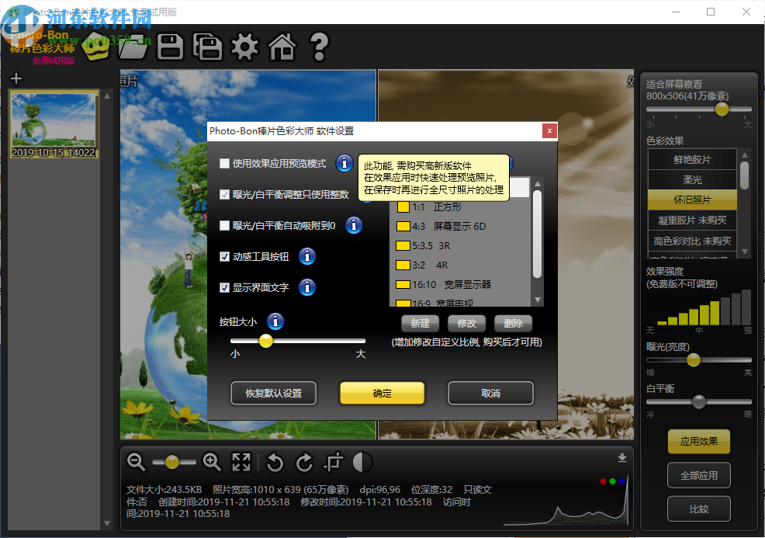Click the 应用效果 button

(698, 441)
